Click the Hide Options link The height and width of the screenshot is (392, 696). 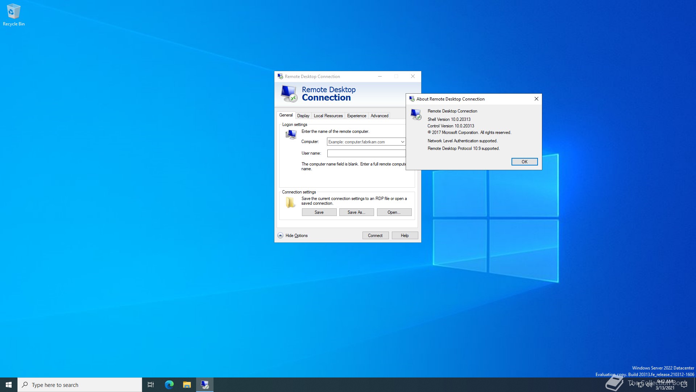[x=296, y=236]
